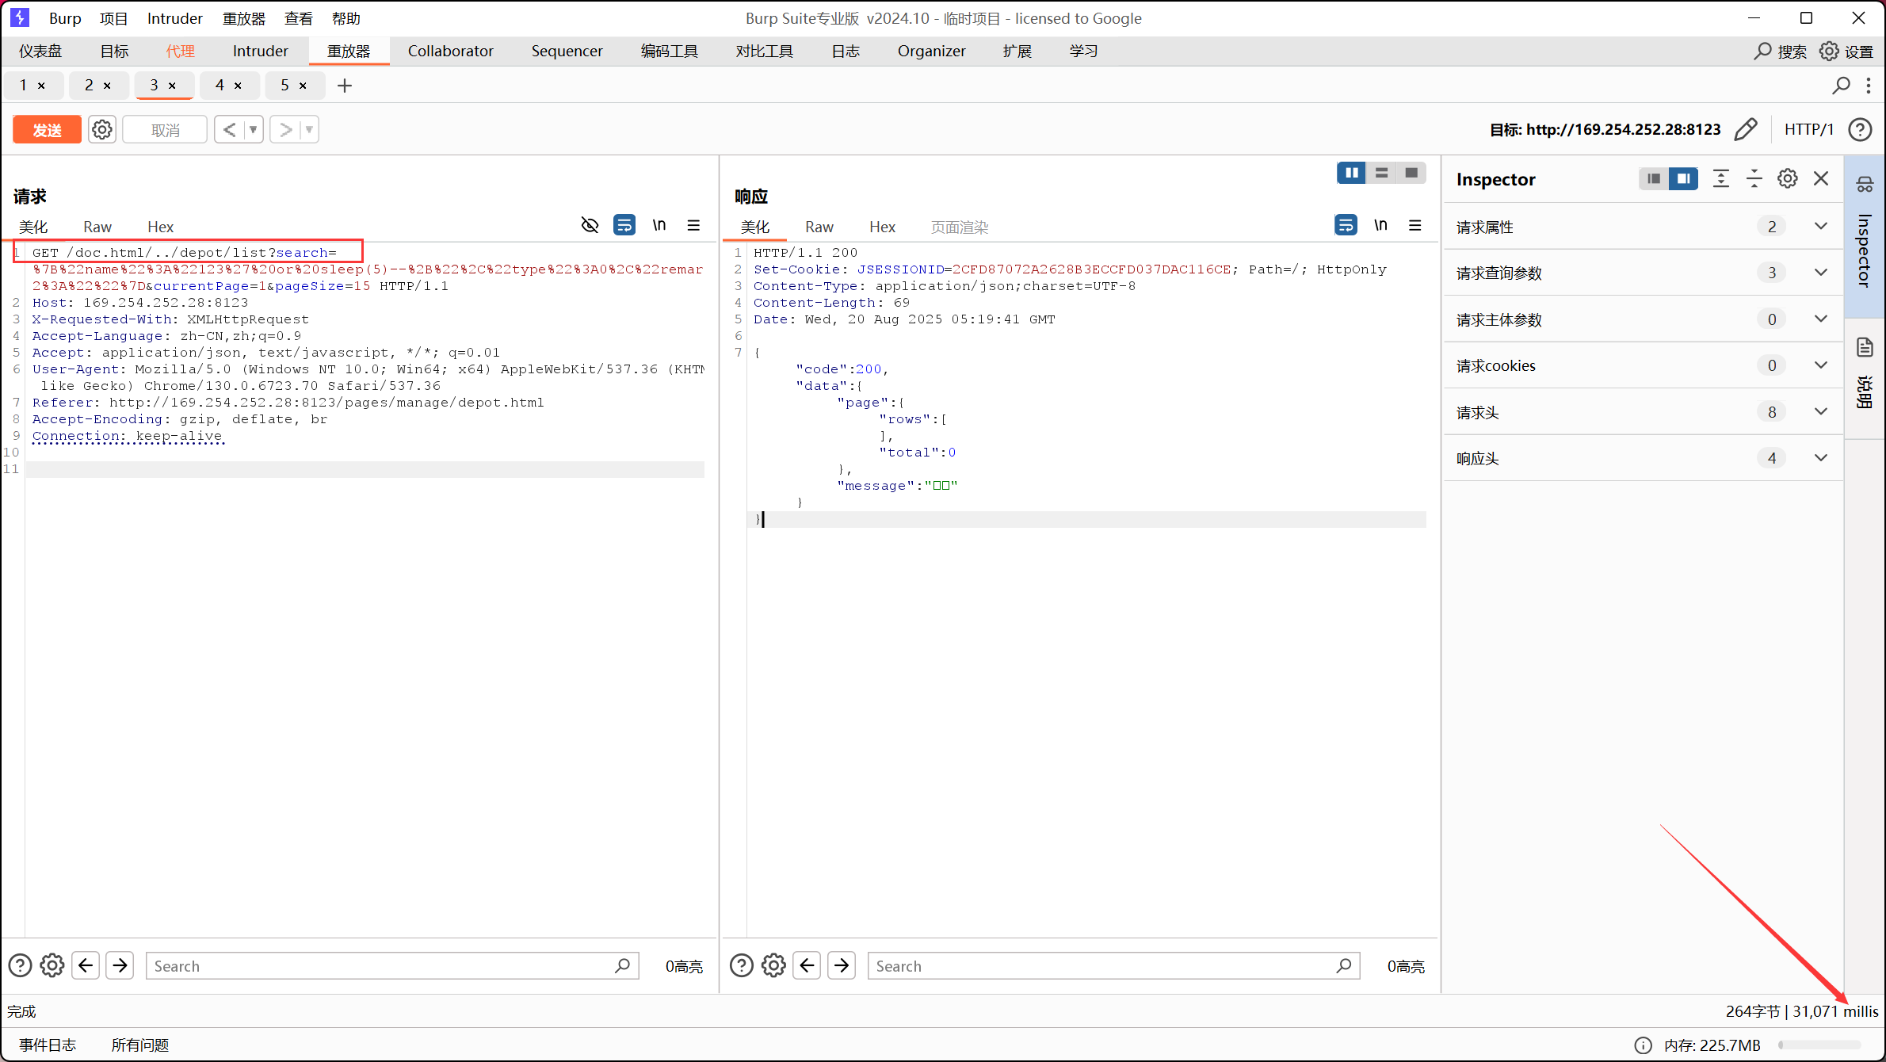This screenshot has height=1062, width=1886.
Task: Select side-by-side layout icon above response
Action: pyautogui.click(x=1351, y=173)
